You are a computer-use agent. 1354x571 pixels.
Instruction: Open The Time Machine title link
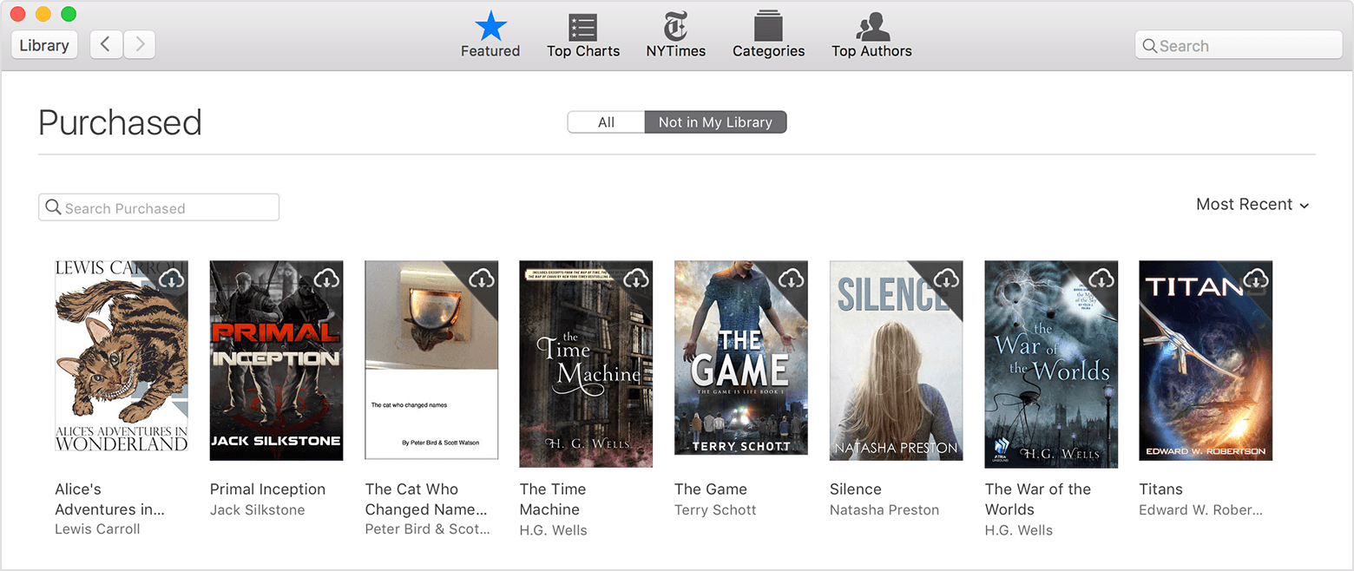coord(552,499)
